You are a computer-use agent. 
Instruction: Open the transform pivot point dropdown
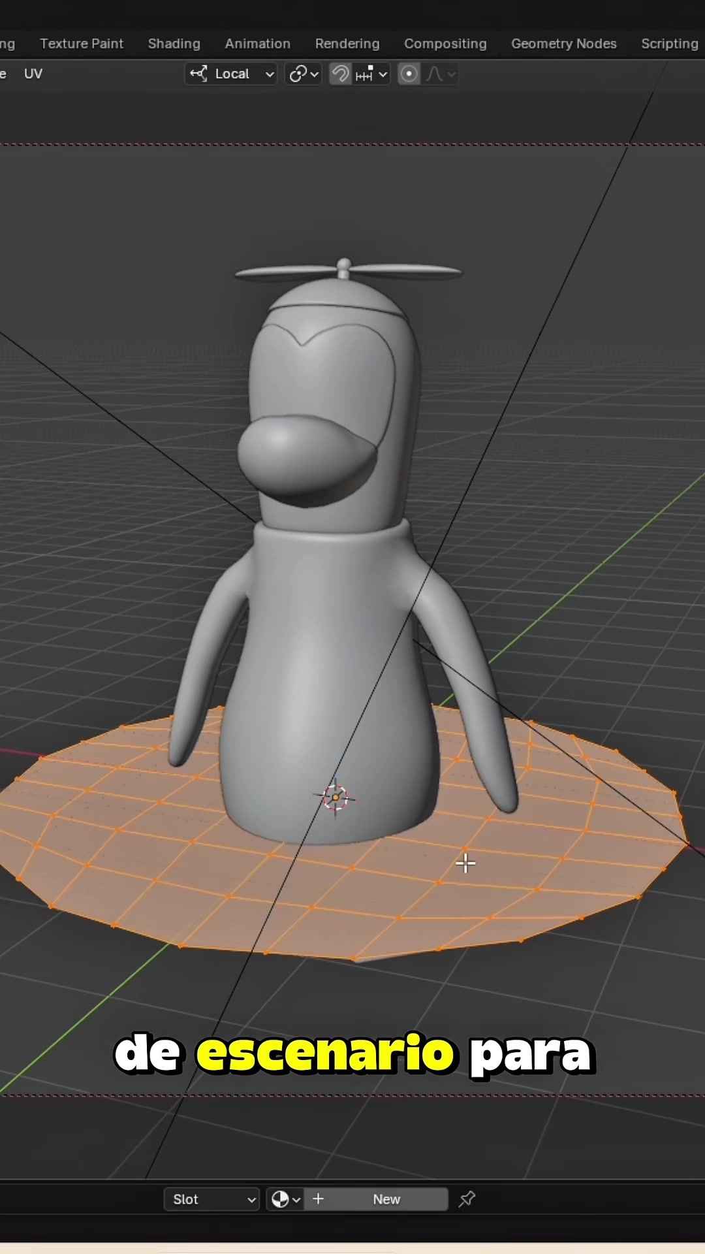tap(304, 74)
